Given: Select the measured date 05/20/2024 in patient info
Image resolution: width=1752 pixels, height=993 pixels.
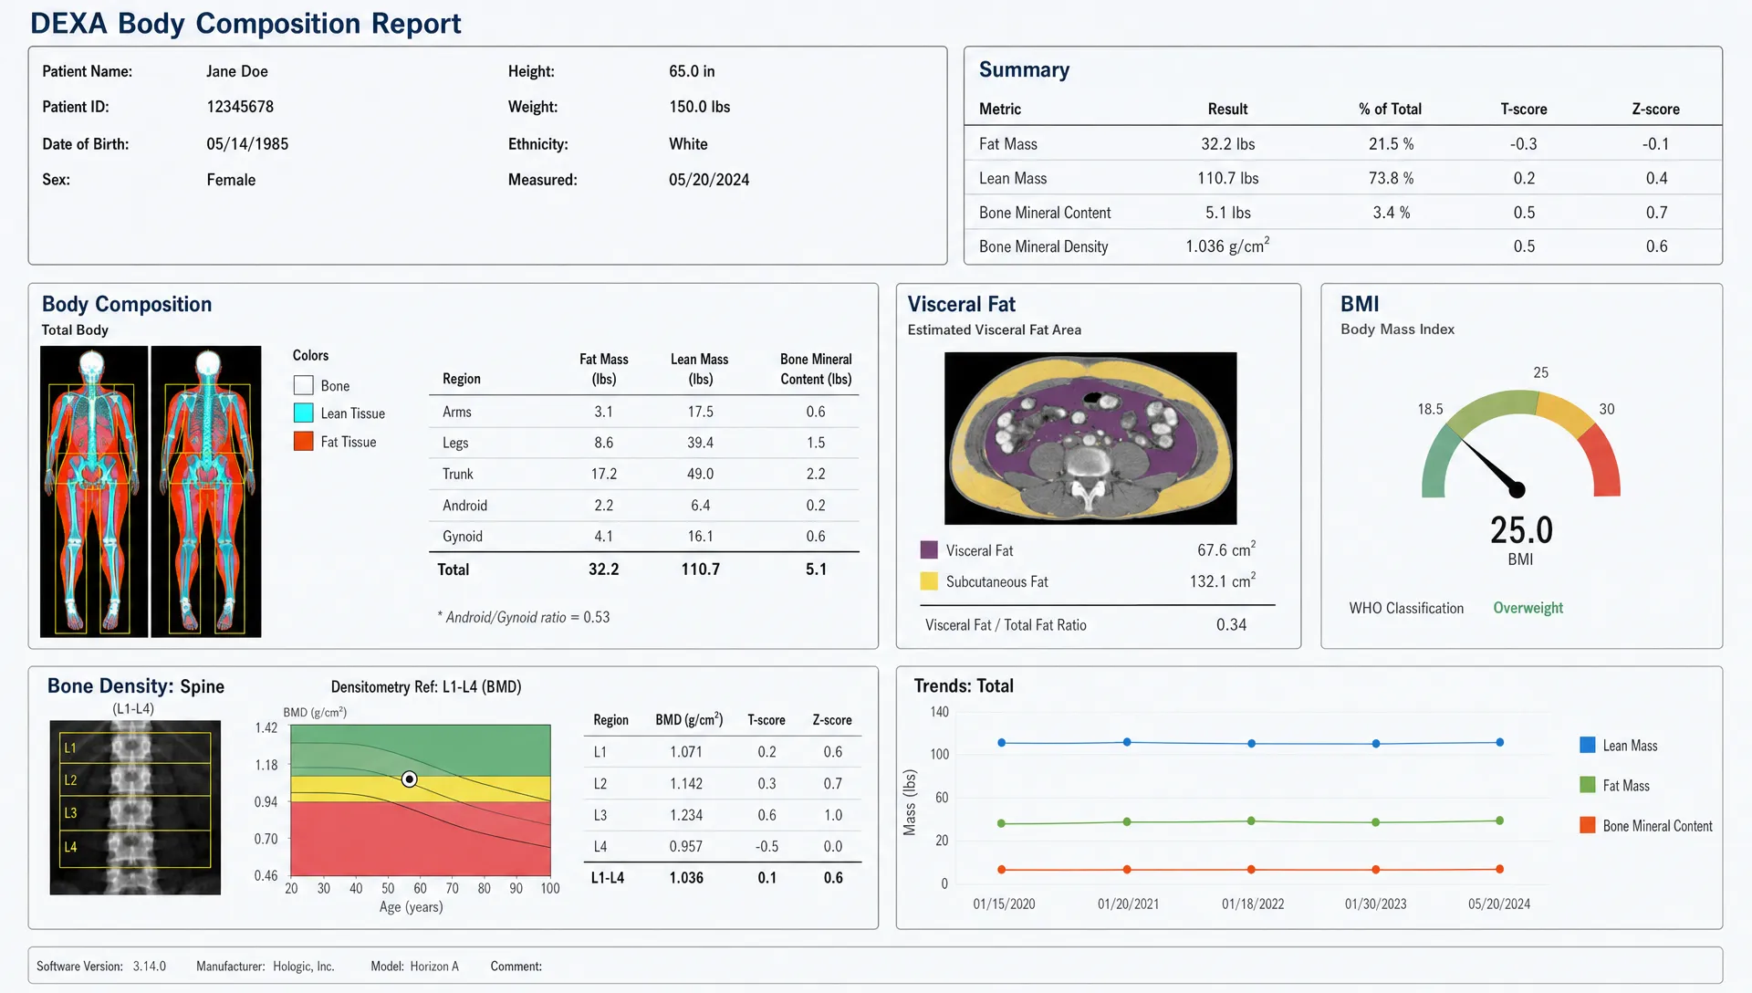Looking at the screenshot, I should 709,180.
